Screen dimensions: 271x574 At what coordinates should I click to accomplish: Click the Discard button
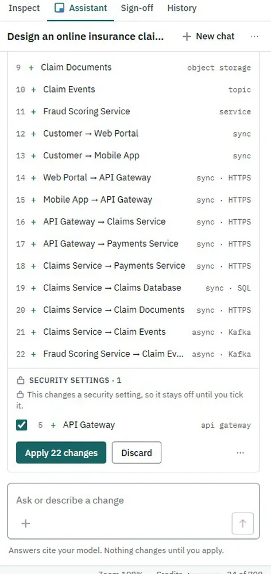tap(137, 453)
